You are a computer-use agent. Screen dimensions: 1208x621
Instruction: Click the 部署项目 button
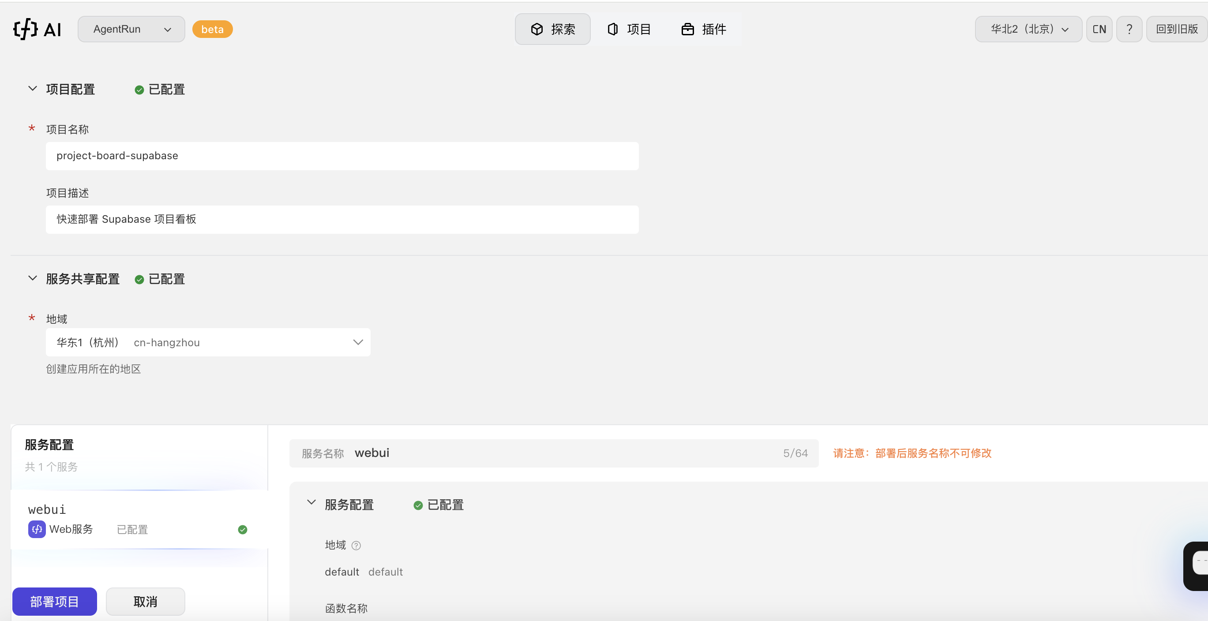point(54,601)
